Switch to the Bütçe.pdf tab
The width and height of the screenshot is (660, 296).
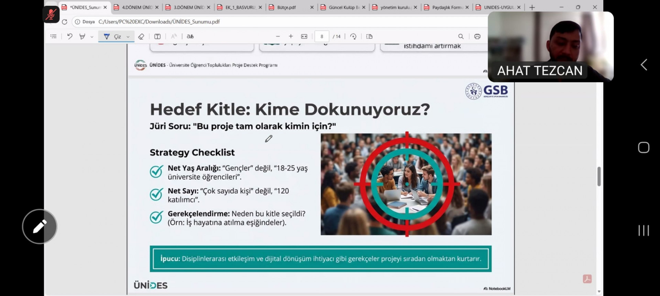point(286,7)
